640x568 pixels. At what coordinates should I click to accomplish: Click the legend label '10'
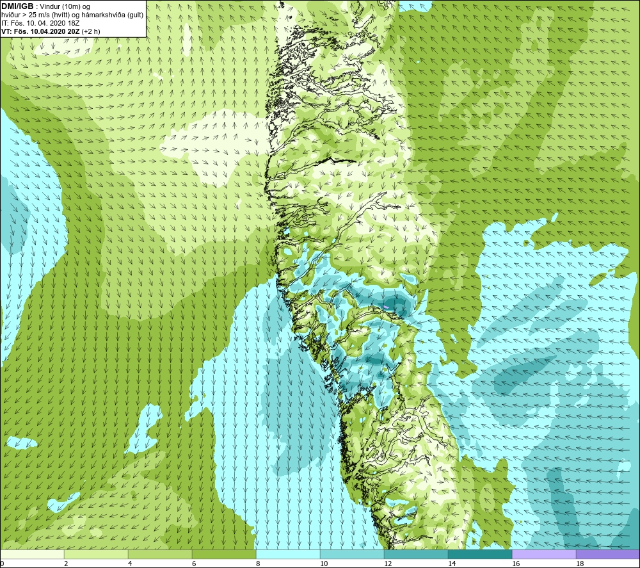[324, 564]
